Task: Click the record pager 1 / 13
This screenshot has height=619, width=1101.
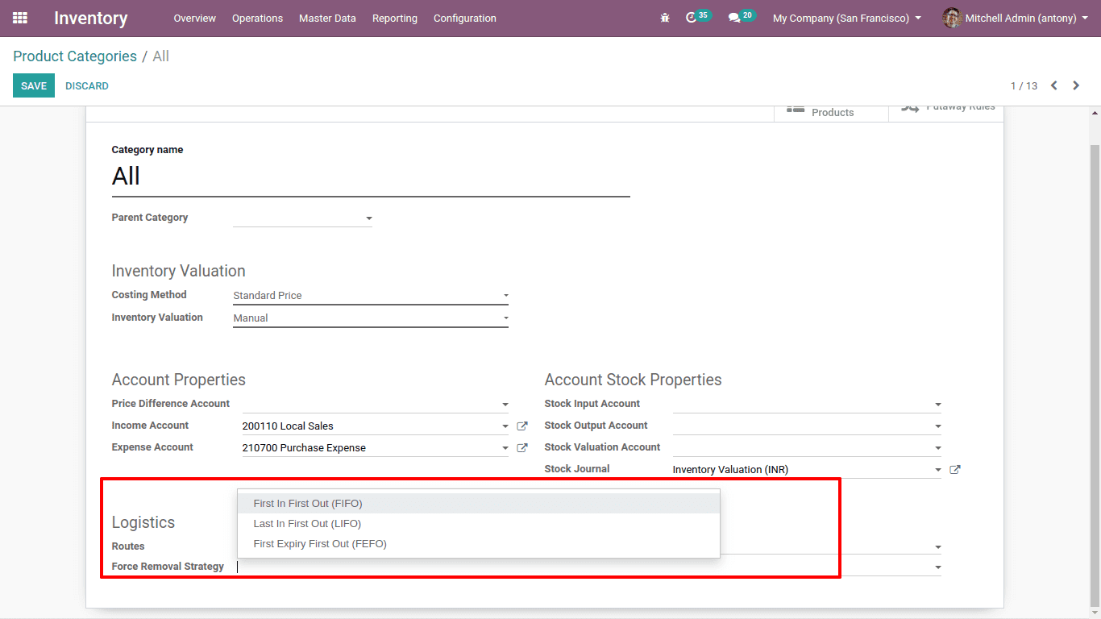Action: click(1024, 85)
